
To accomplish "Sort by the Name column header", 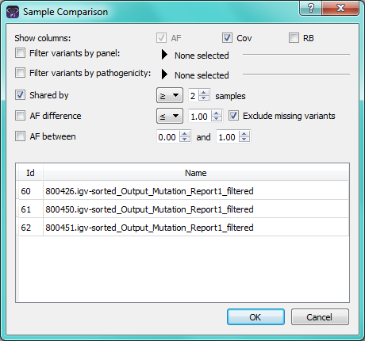I will pyautogui.click(x=196, y=173).
